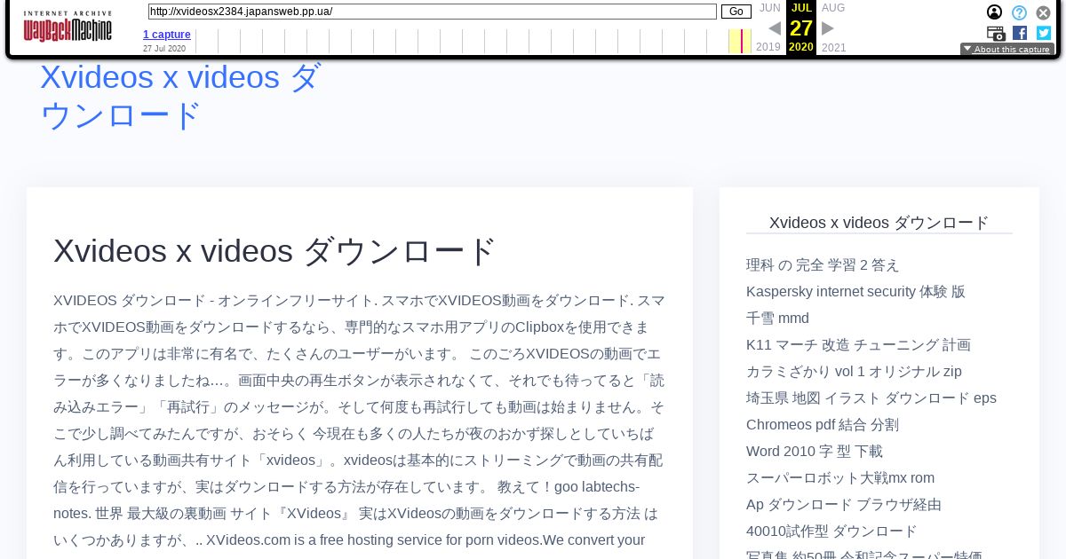Viewport: 1066px width, 559px height.
Task: Share capture on Twitter
Action: [1044, 33]
